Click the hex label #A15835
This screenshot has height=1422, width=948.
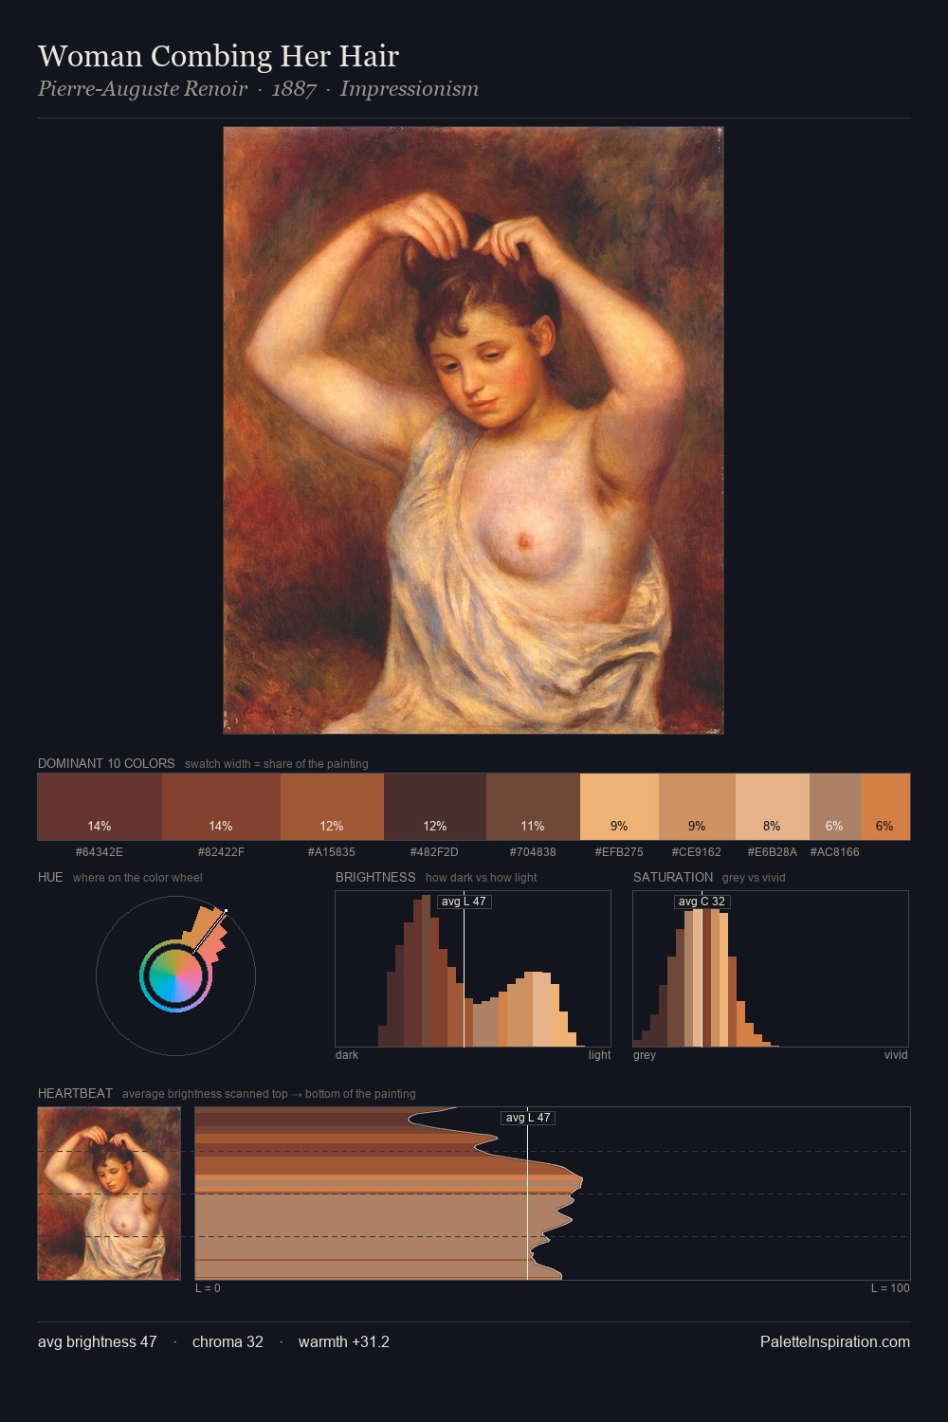click(332, 852)
